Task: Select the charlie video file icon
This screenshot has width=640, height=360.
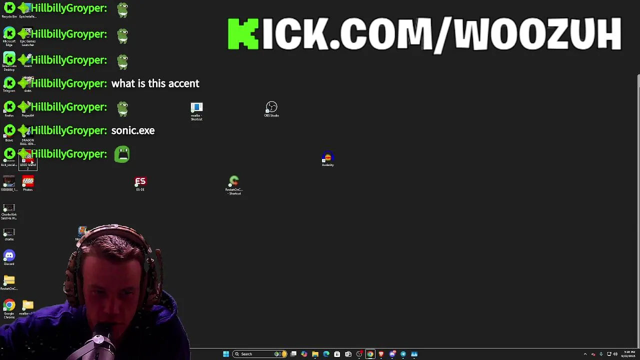Action: pos(9,233)
